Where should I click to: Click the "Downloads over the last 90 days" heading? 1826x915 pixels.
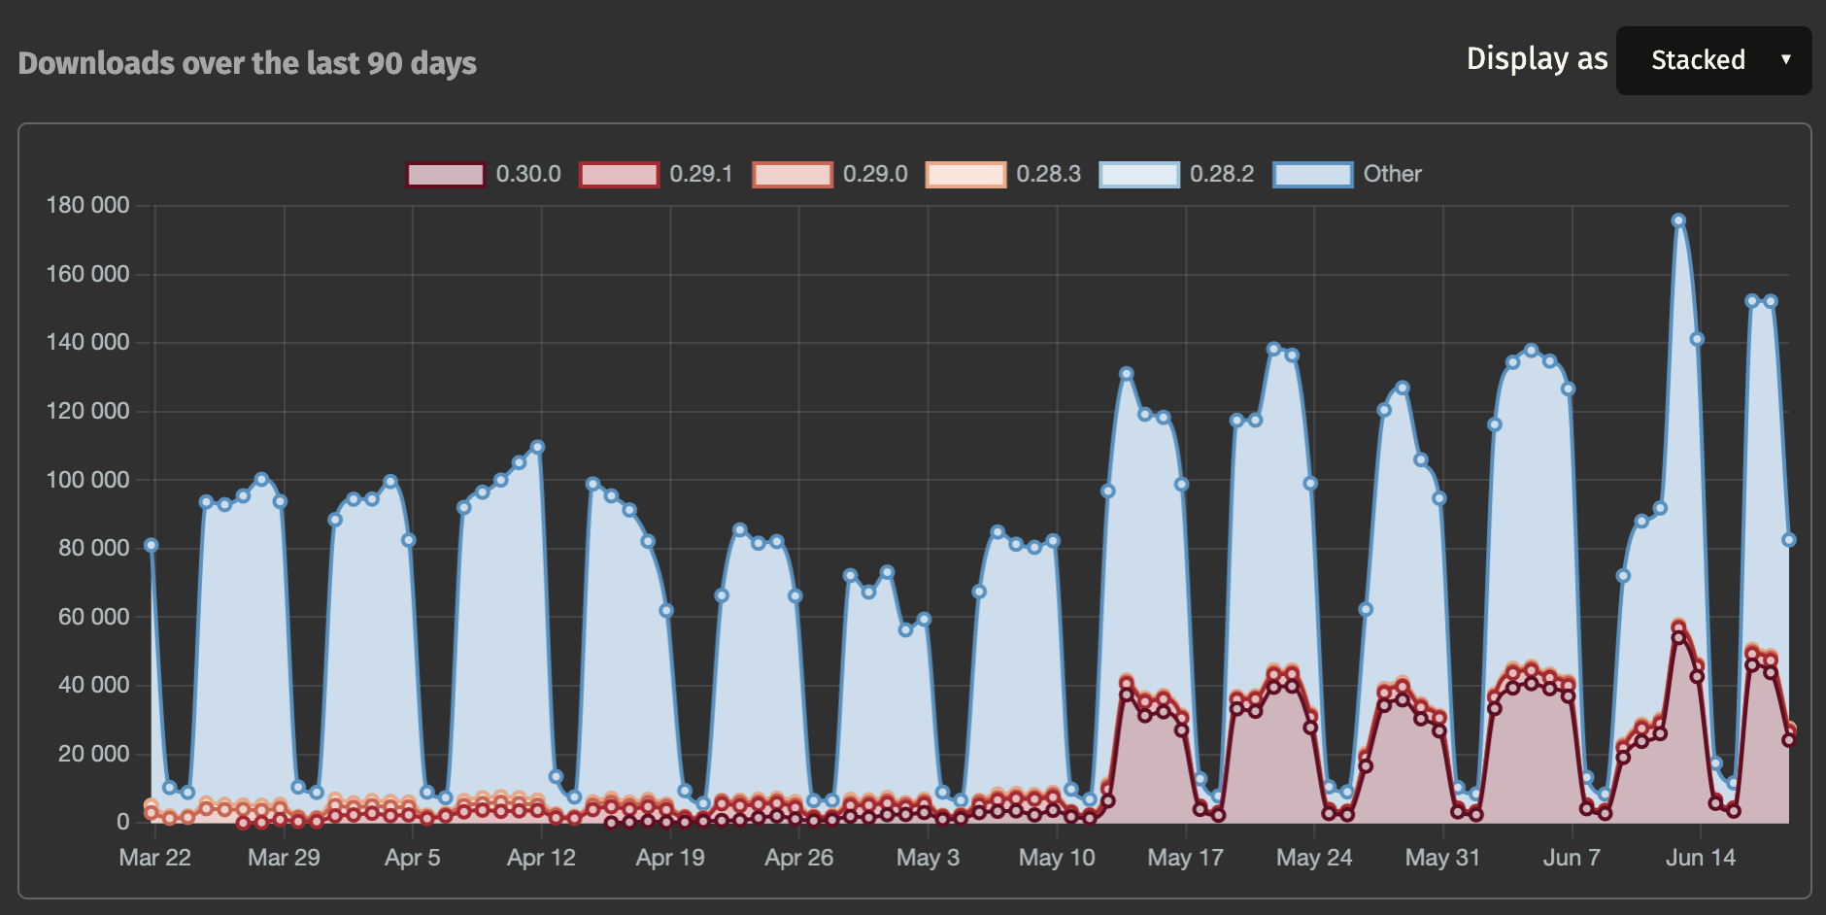click(x=248, y=63)
